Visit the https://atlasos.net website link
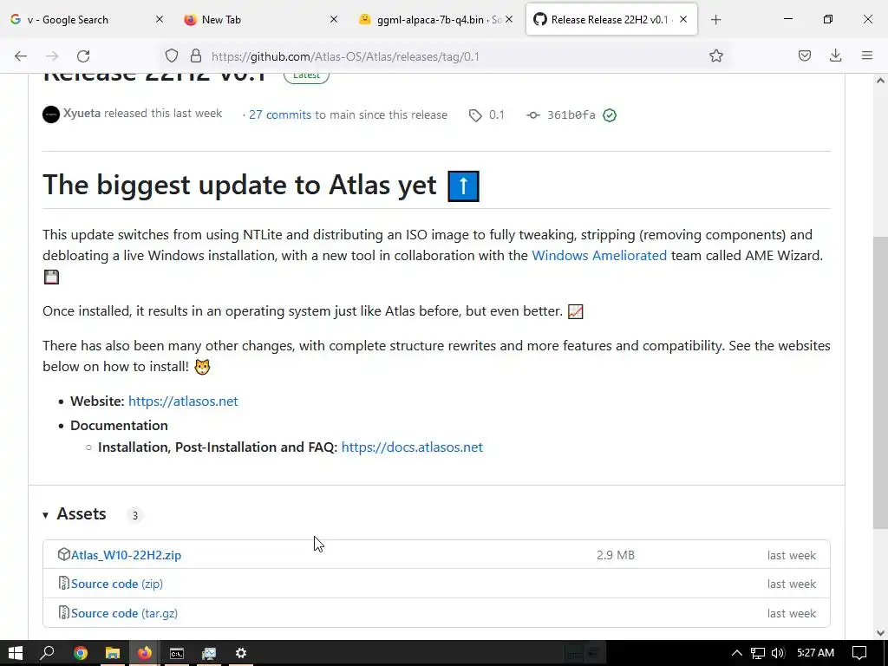Viewport: 888px width, 666px height. click(183, 401)
